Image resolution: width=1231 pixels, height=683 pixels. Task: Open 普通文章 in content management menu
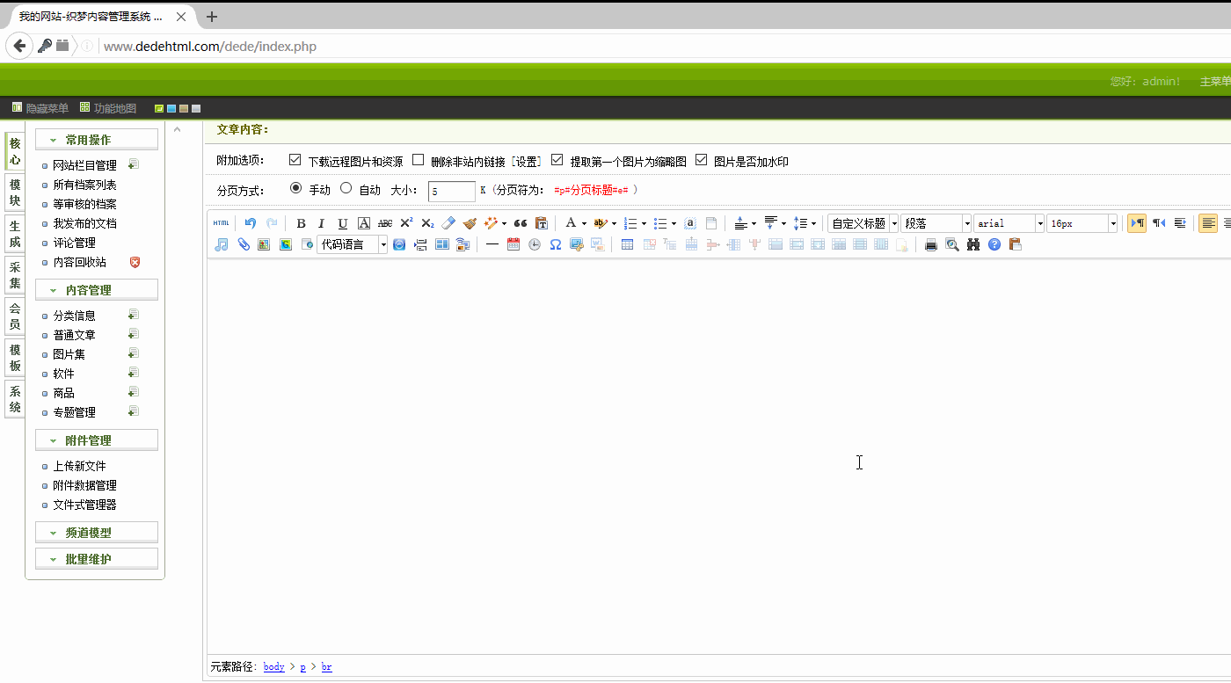coord(74,335)
